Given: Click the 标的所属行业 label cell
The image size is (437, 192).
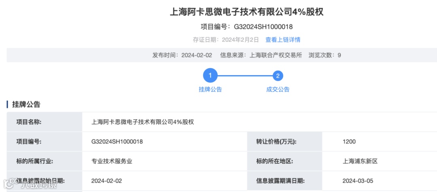Looking at the screenshot, I should [45, 161].
